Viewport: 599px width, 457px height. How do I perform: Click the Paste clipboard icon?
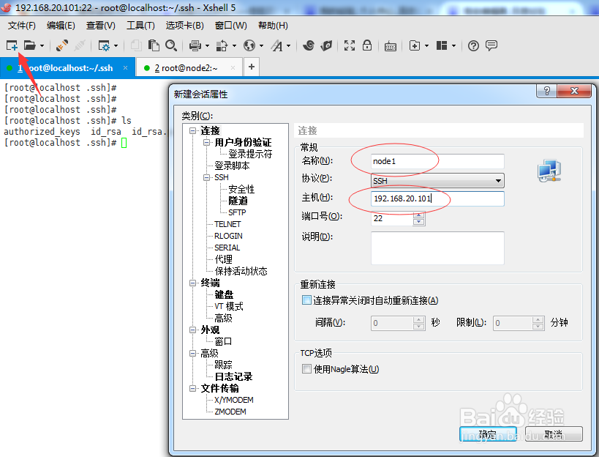point(154,45)
